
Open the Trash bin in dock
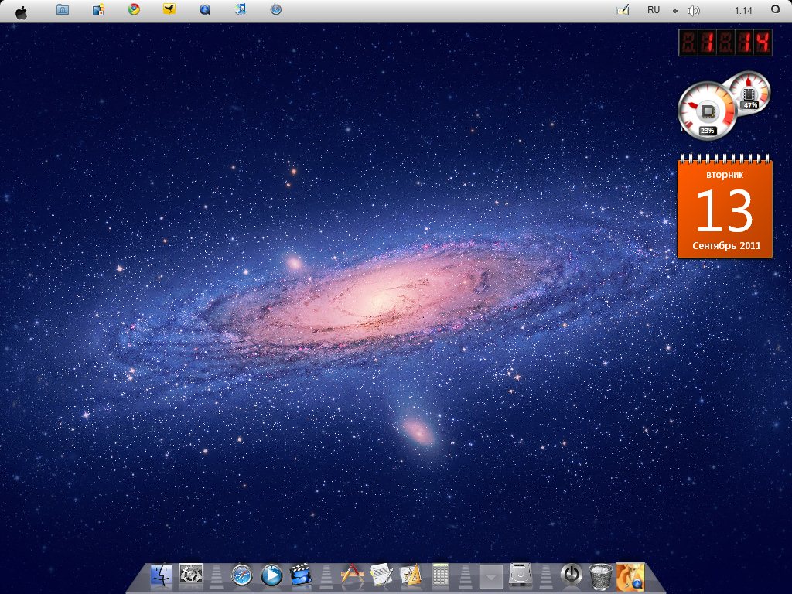[x=601, y=575]
